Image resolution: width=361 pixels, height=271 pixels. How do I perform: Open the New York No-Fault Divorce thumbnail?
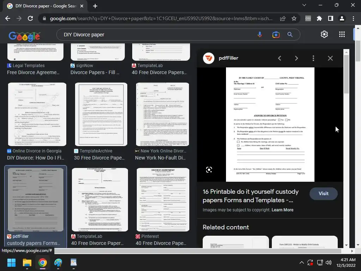click(163, 114)
